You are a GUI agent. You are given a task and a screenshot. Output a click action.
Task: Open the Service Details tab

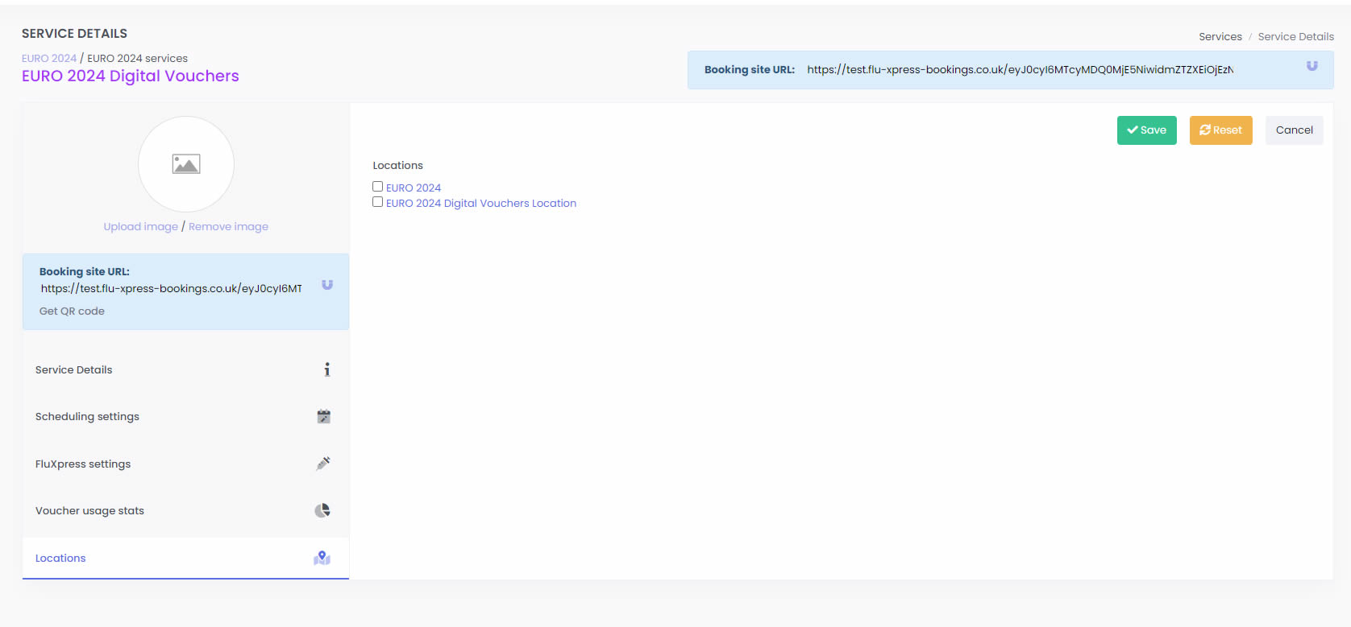74,370
